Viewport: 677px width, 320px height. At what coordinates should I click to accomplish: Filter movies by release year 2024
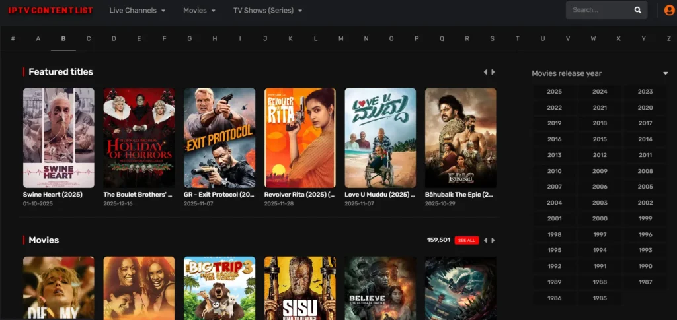[600, 92]
